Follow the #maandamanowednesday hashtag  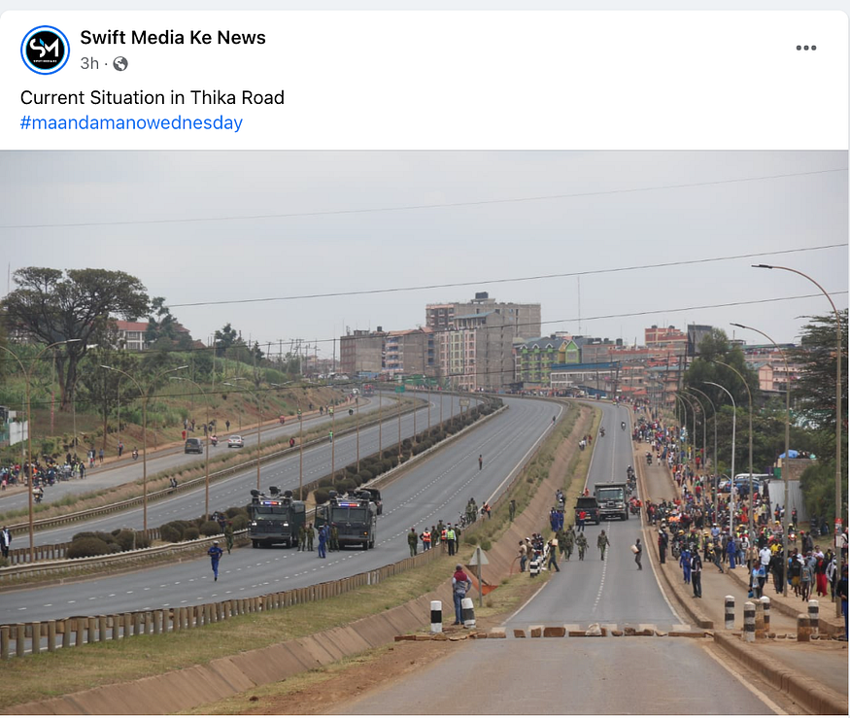coord(131,122)
